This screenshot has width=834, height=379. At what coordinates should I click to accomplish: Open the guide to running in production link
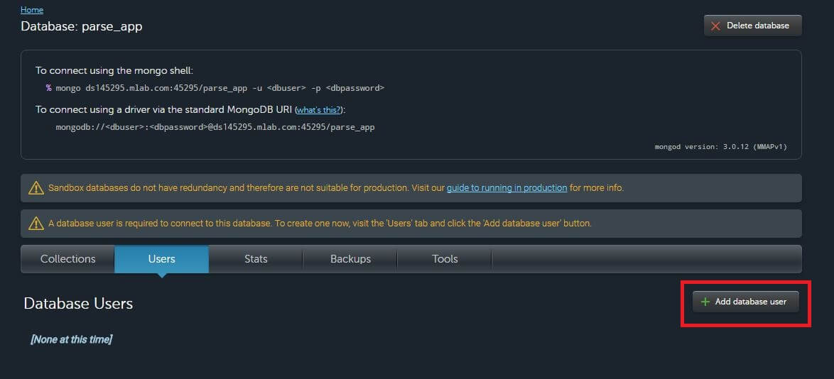[507, 187]
